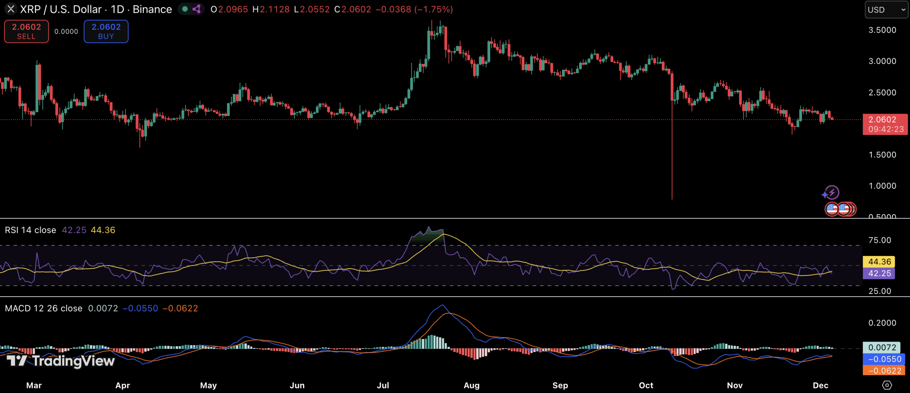
Task: Click the purple data-source share icon
Action: (x=197, y=9)
